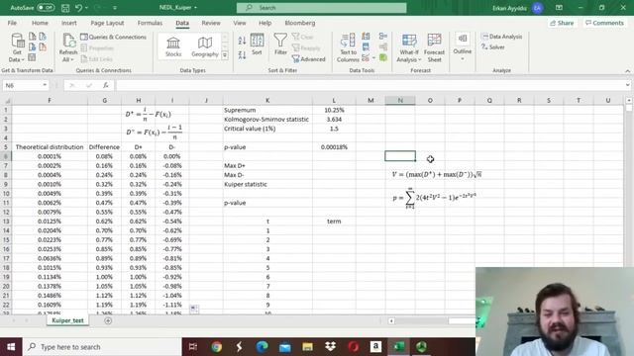Click the Ribbon Display Options icon
This screenshot has width=634, height=356.
click(x=559, y=8)
